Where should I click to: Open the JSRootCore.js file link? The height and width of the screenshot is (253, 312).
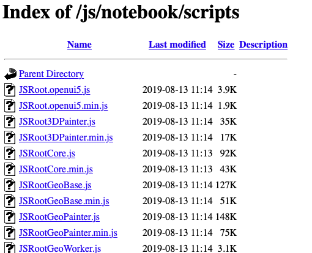coord(47,153)
